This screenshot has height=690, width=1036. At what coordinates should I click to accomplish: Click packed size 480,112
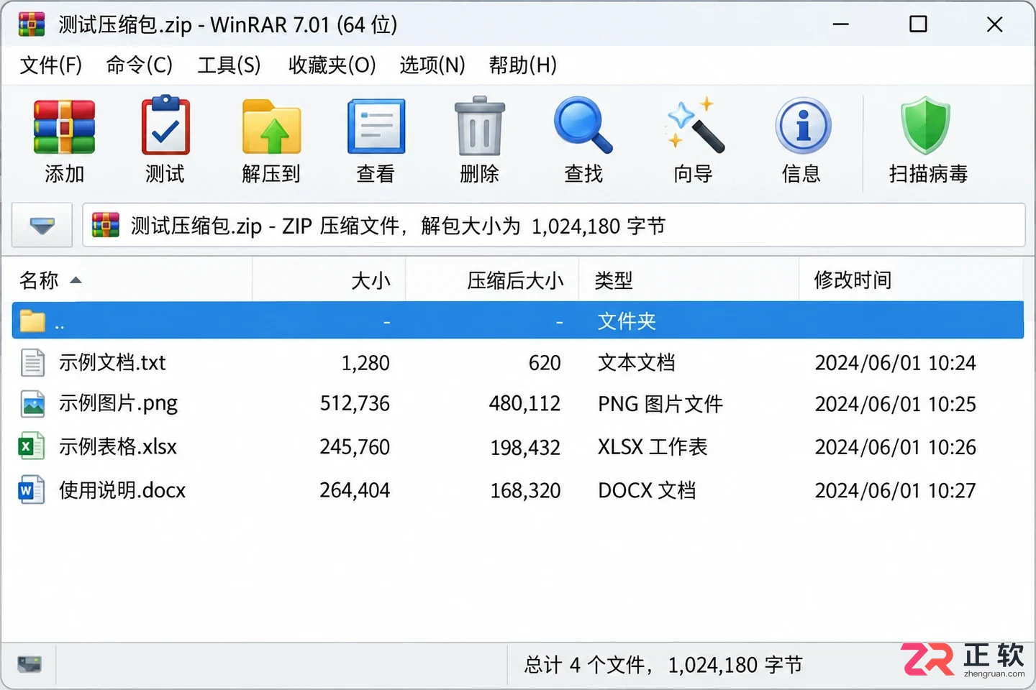click(x=525, y=404)
